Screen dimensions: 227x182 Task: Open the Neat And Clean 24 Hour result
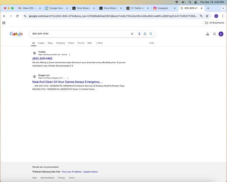[x=68, y=82]
